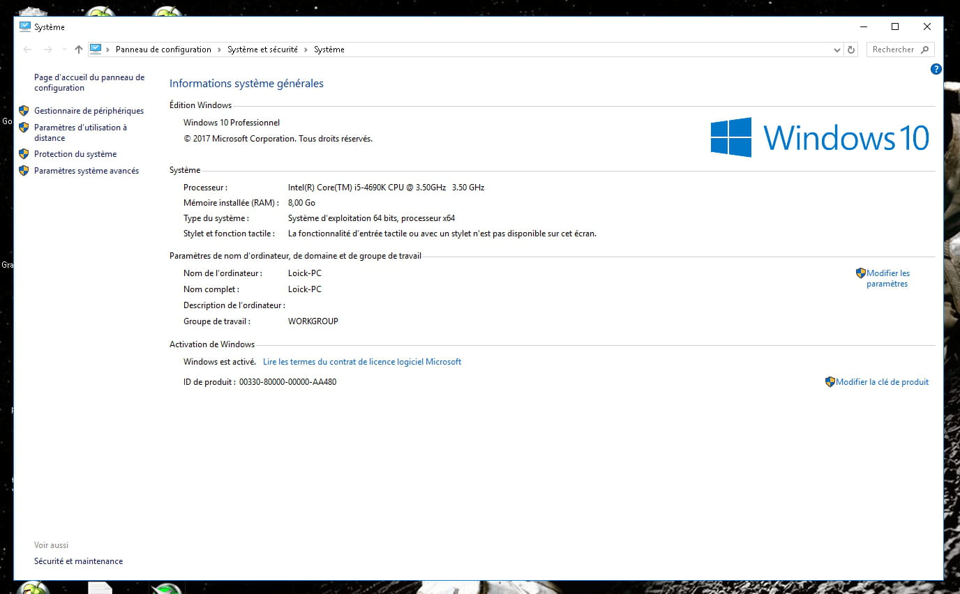
Task: Refresh the page with the refresh button
Action: [x=850, y=49]
